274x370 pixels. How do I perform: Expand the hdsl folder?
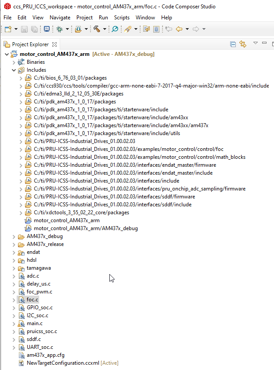pos(14,260)
